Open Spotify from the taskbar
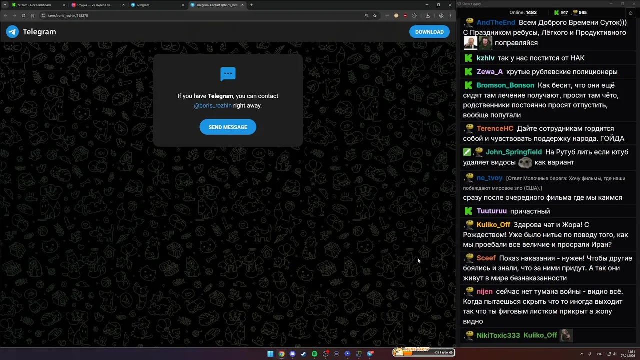This screenshot has height=360, width=640. pos(314,354)
